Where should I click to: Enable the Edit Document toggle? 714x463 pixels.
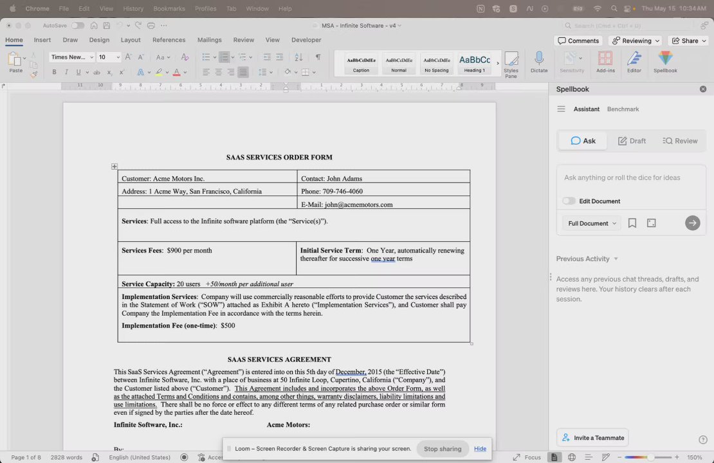point(569,201)
